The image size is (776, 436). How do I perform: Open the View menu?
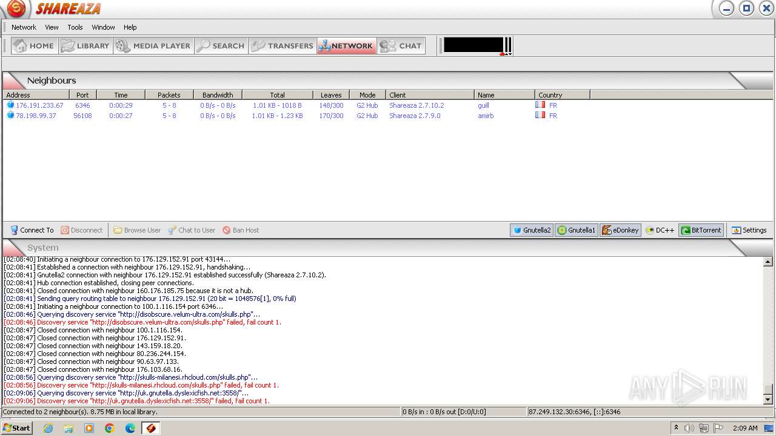(52, 27)
